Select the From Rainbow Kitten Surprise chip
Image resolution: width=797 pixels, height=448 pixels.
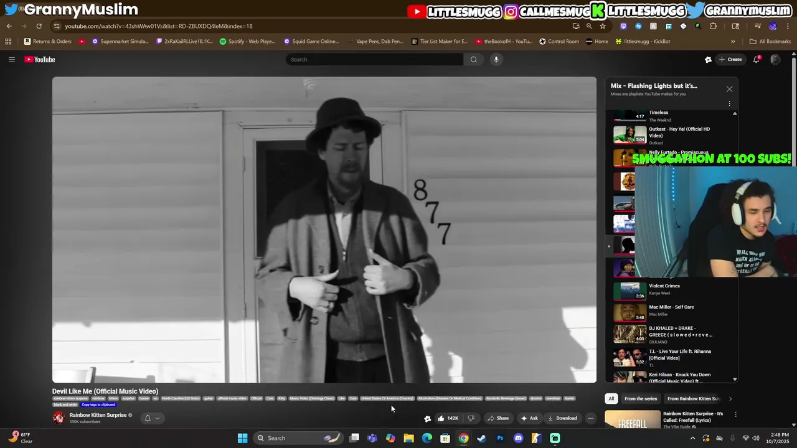click(x=693, y=399)
